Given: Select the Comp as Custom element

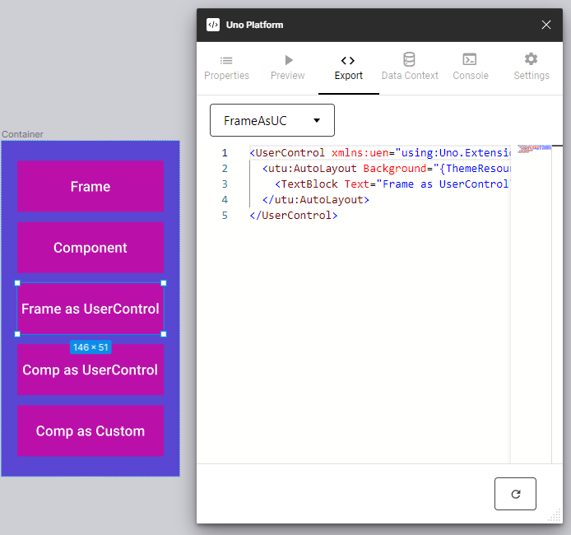Looking at the screenshot, I should pos(91,430).
